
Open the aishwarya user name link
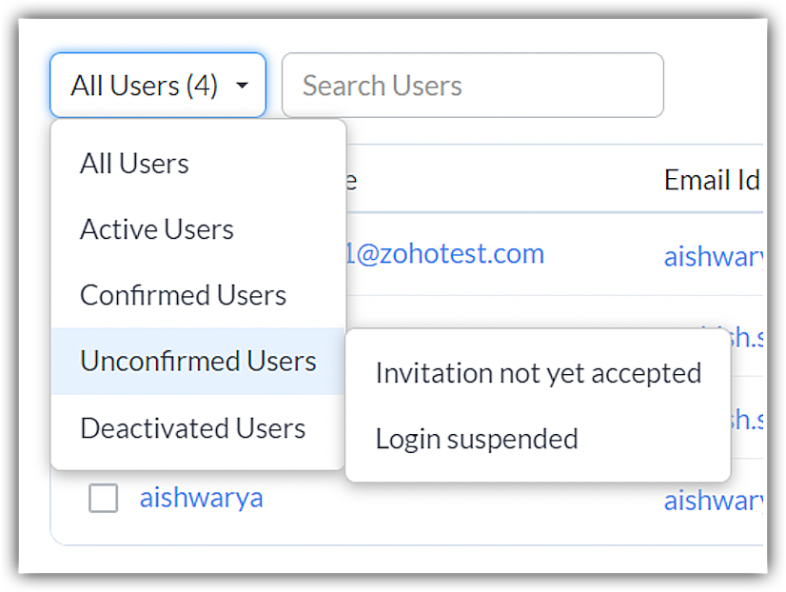tap(201, 498)
